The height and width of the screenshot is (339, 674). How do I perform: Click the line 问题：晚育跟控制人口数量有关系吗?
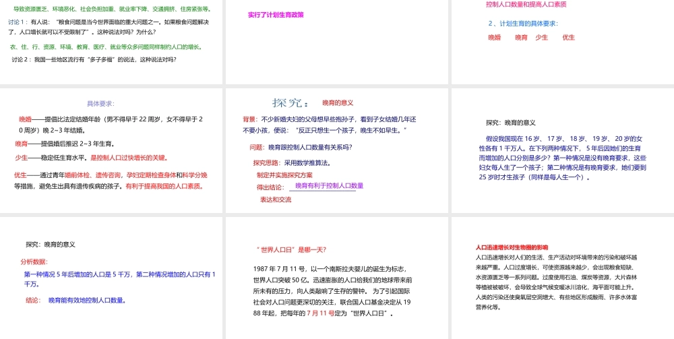301,148
